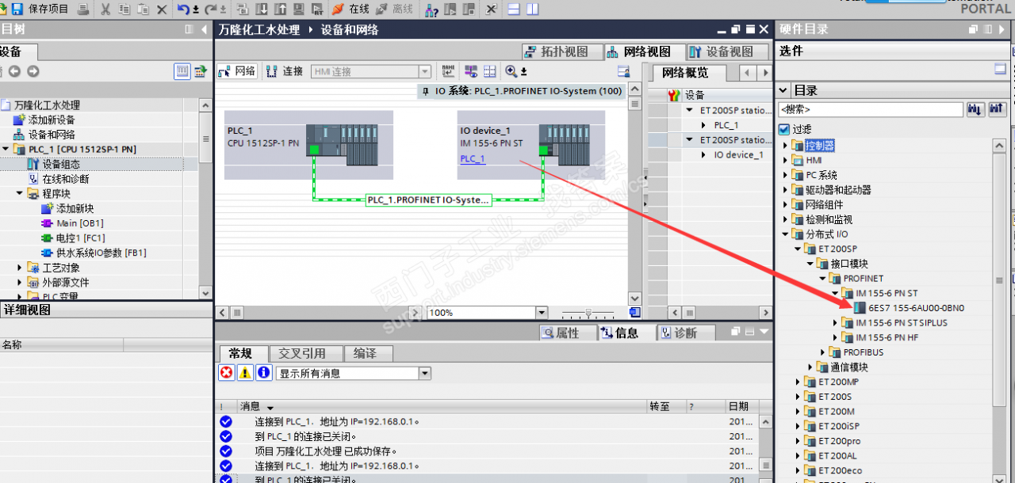
Task: Click Upload from device icon
Action: click(280, 10)
